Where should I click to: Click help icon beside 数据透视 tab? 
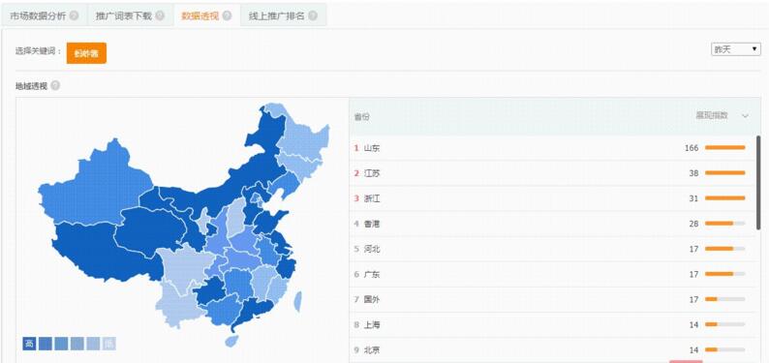pos(227,15)
